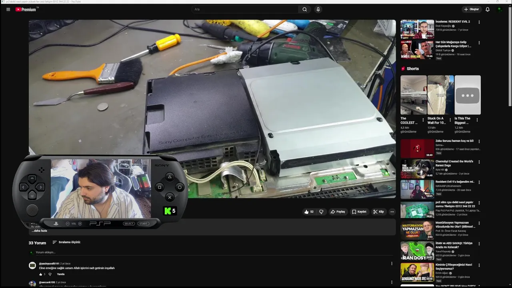
Task: Click the page vertical scrollbar
Action: coord(510,56)
